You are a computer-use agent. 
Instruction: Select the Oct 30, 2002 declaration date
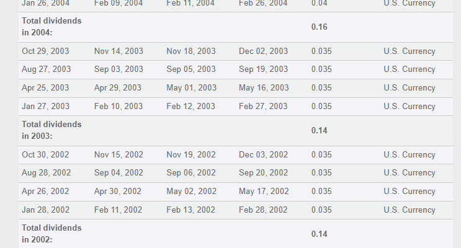point(45,155)
